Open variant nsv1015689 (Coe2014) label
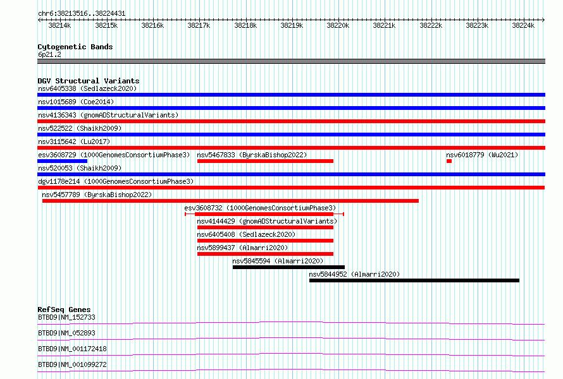This screenshot has width=563, height=379. [x=76, y=102]
